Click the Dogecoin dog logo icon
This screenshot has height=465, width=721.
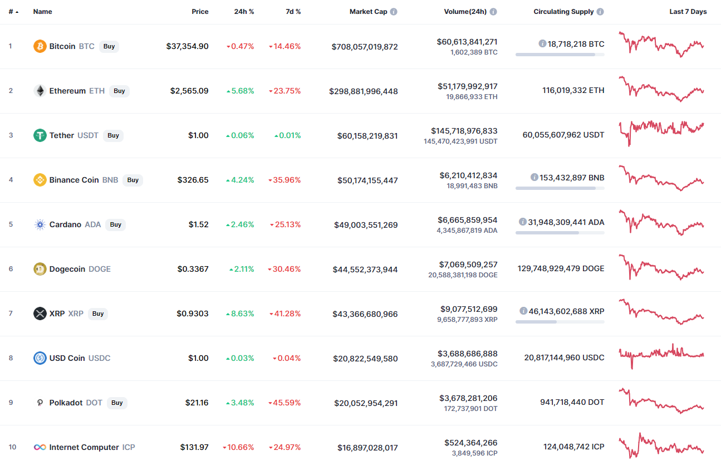tap(40, 269)
